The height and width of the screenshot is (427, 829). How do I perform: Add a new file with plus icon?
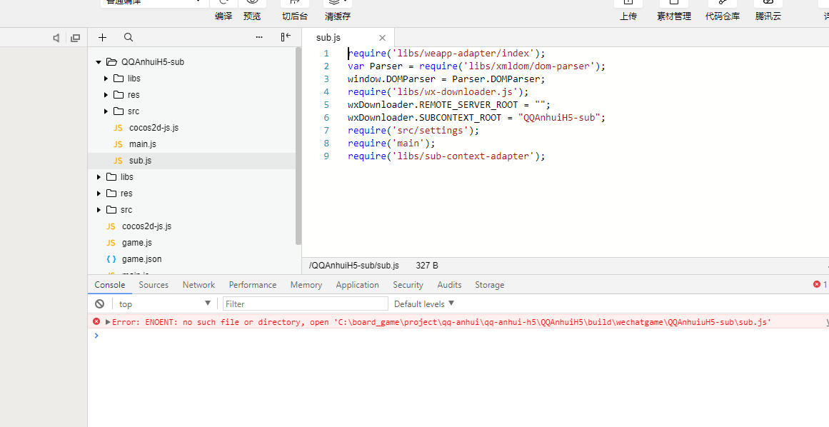pyautogui.click(x=103, y=38)
